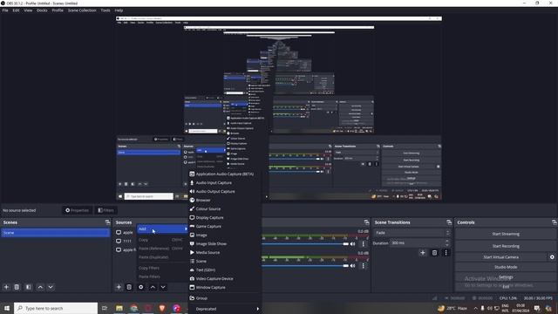This screenshot has width=558, height=314.
Task: Pop out the Scenes dock
Action: tap(107, 222)
